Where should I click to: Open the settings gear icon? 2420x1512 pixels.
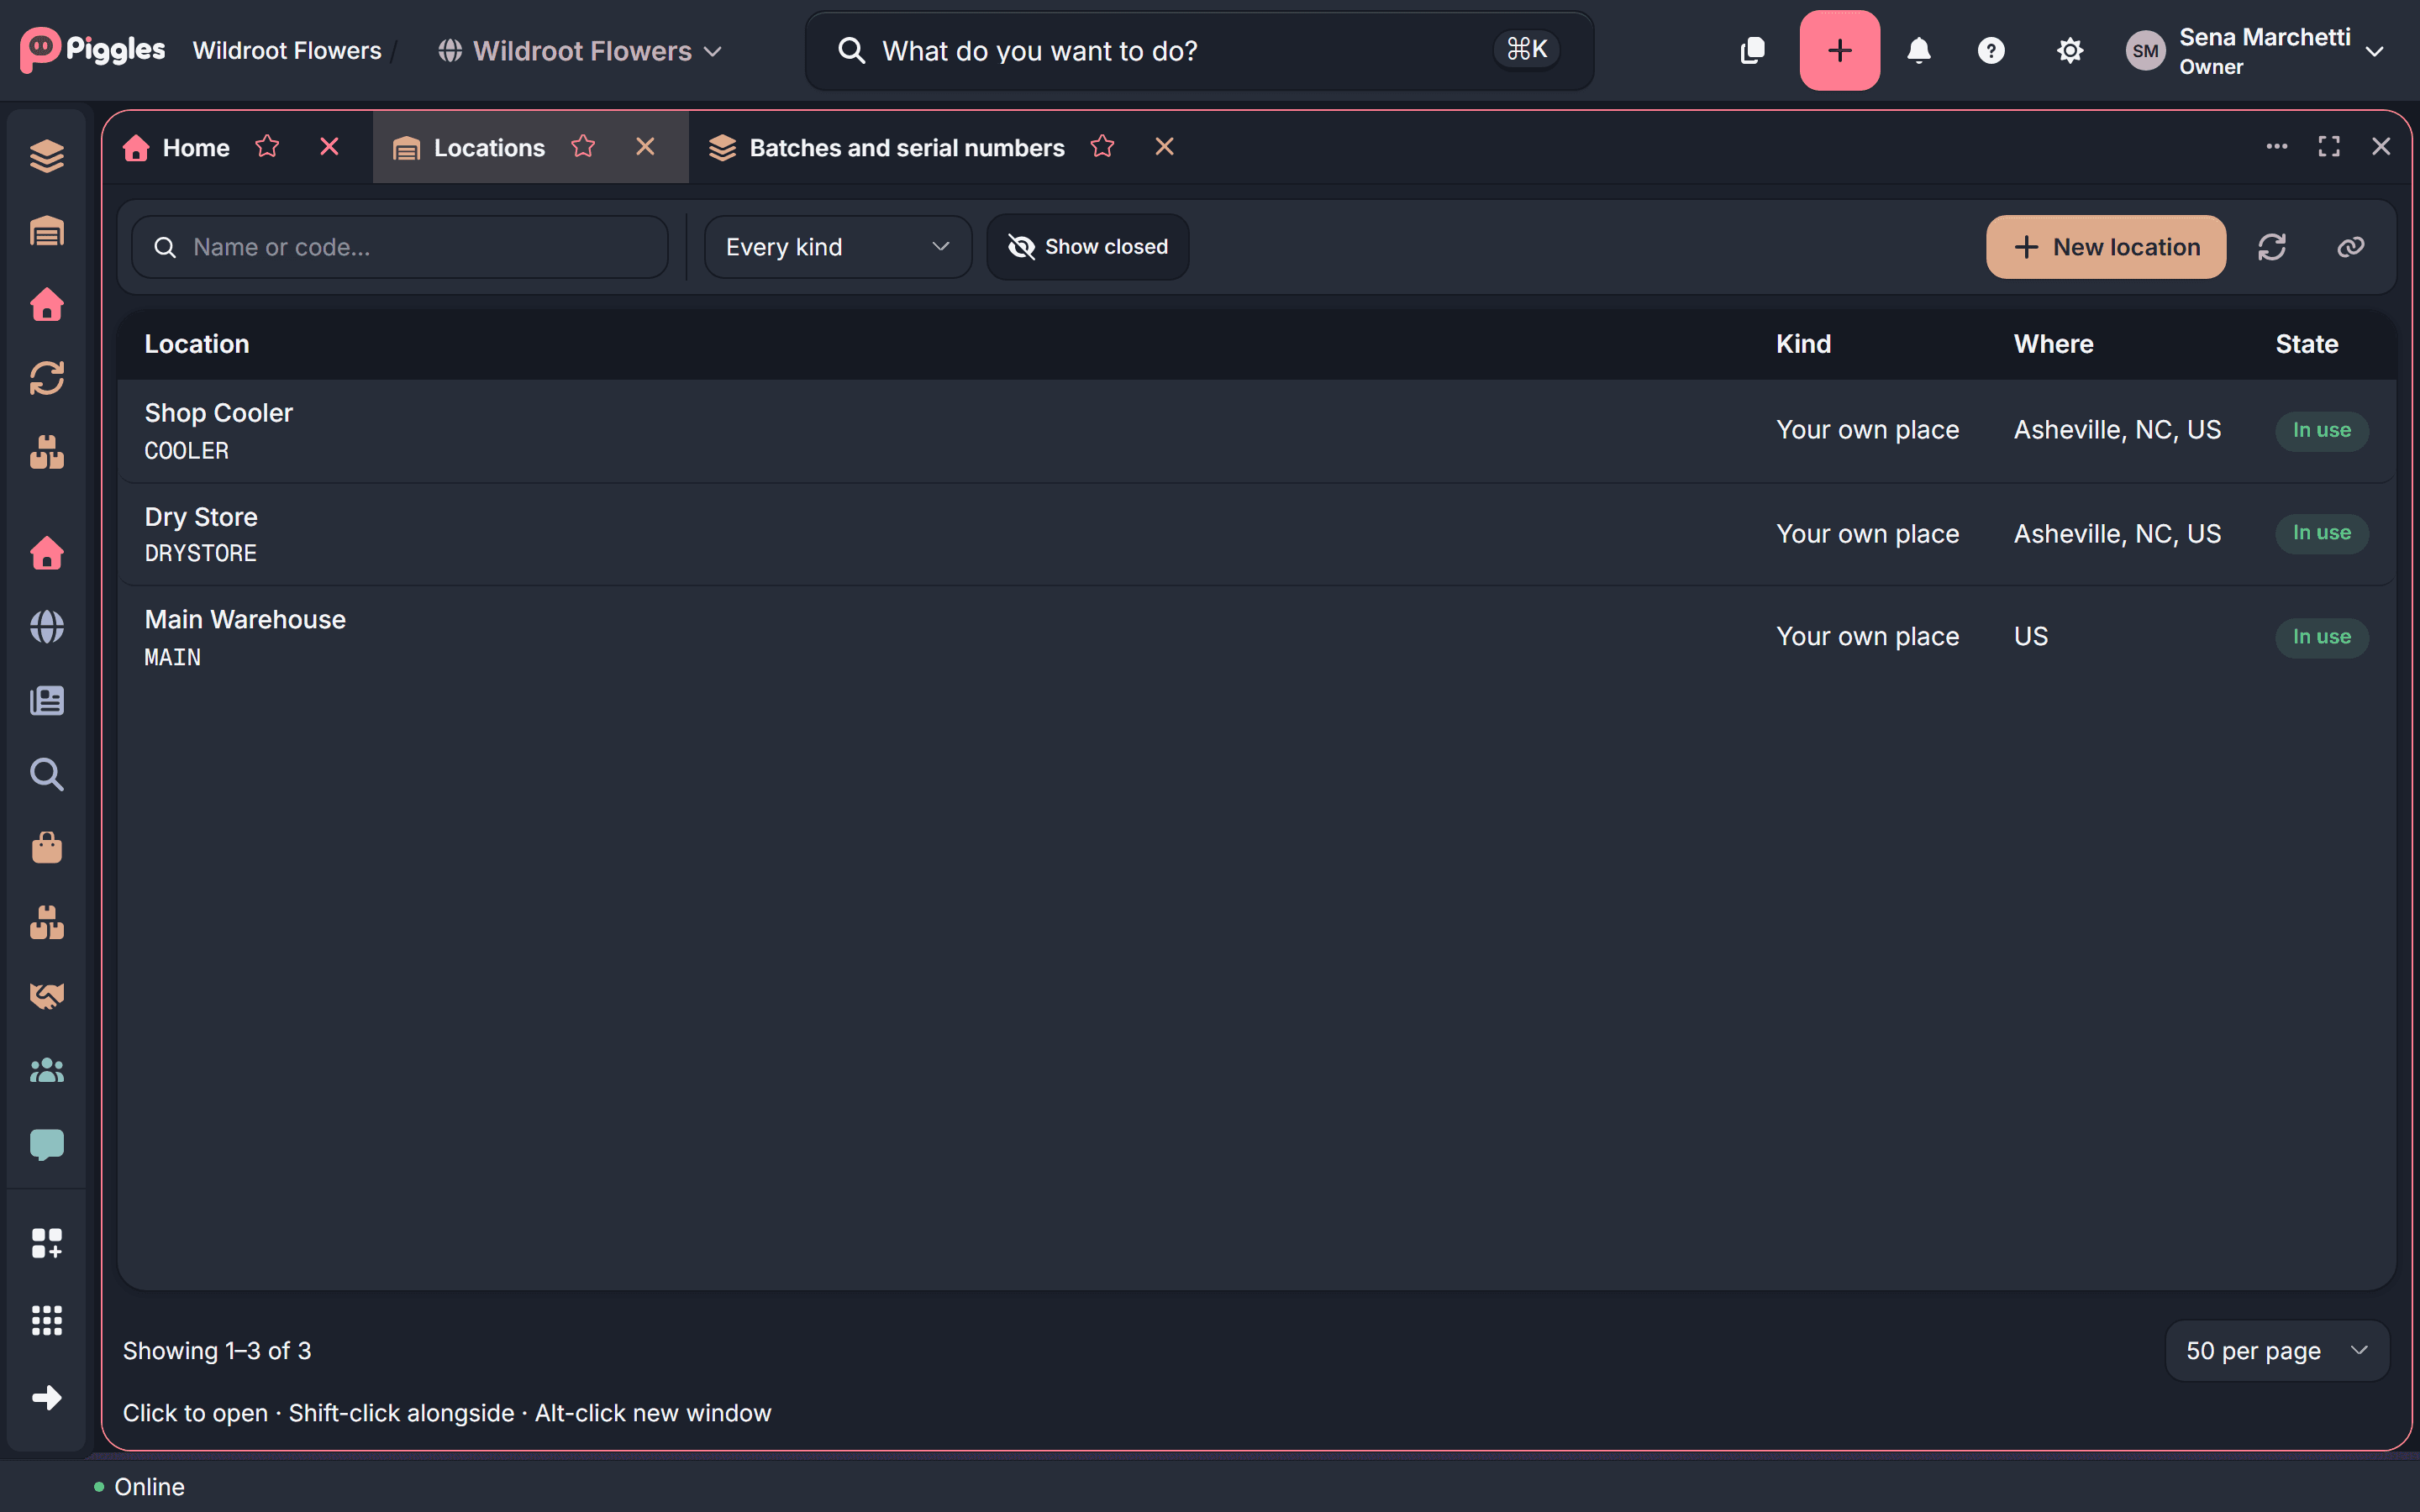pyautogui.click(x=2069, y=50)
